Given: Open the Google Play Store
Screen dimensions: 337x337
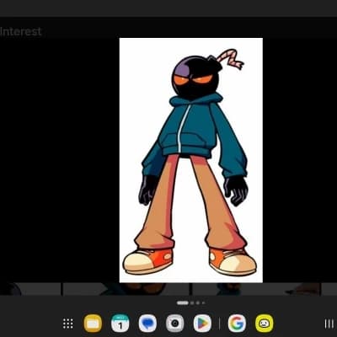Looking at the screenshot, I should pos(202,324).
